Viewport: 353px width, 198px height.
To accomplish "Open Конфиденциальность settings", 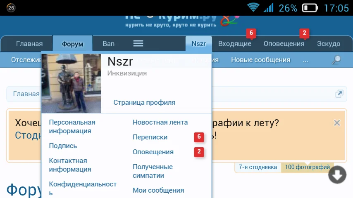I will pyautogui.click(x=83, y=189).
